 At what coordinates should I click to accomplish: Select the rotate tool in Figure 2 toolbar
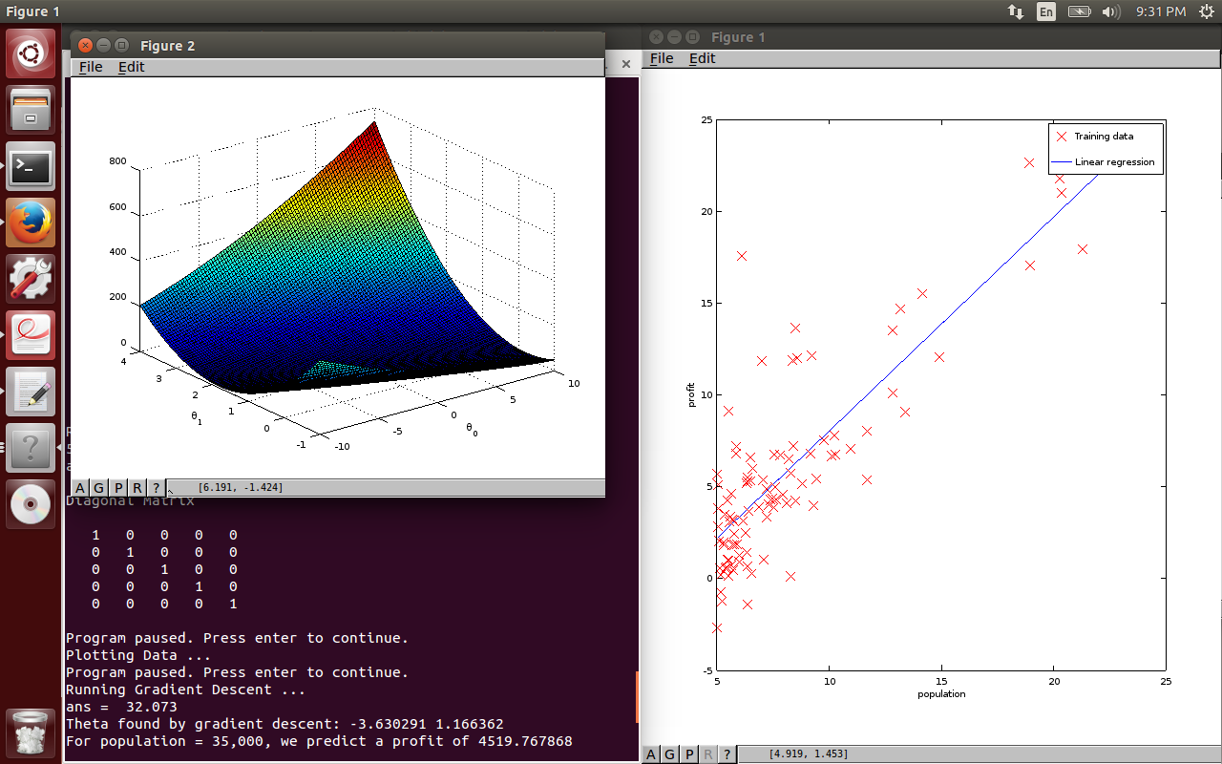[137, 488]
